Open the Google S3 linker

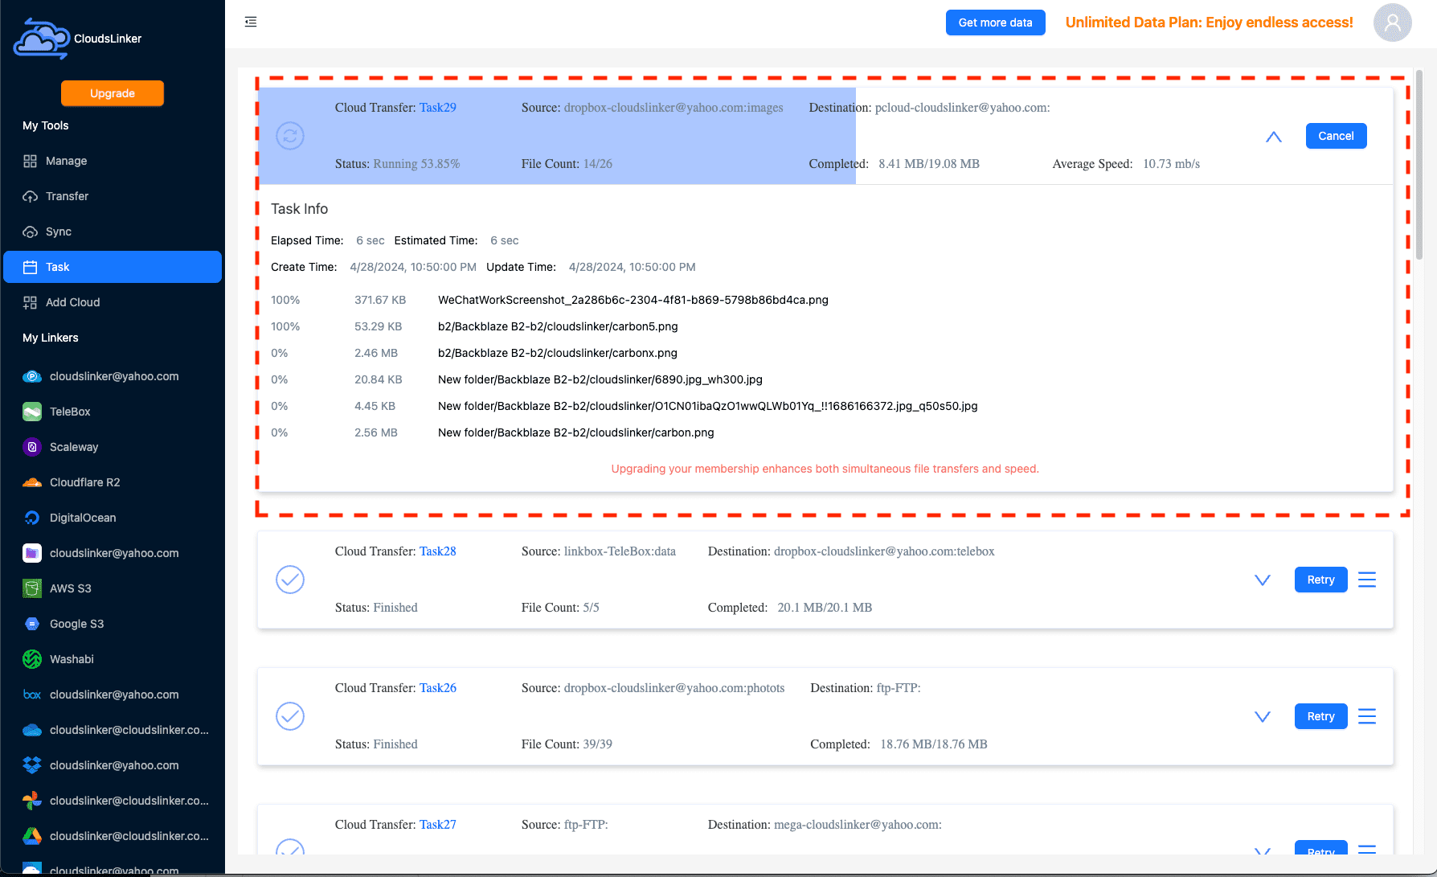pos(113,624)
